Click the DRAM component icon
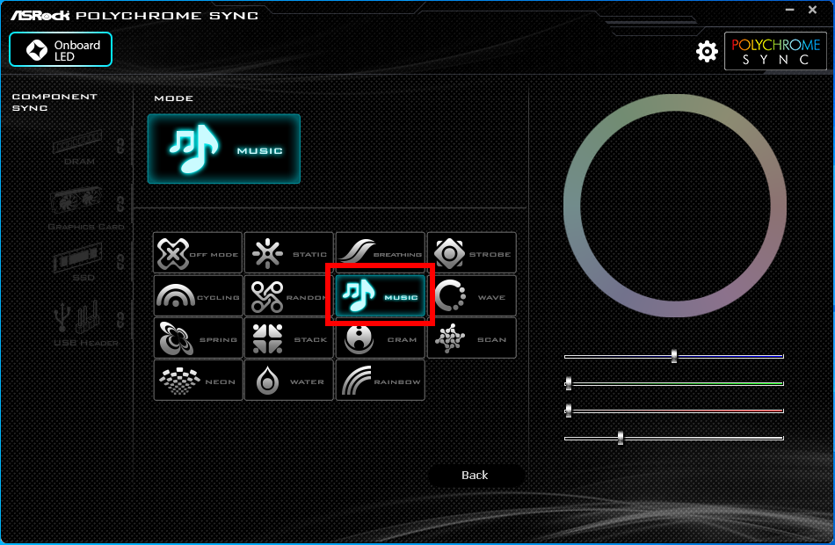This screenshot has width=835, height=545. (77, 142)
